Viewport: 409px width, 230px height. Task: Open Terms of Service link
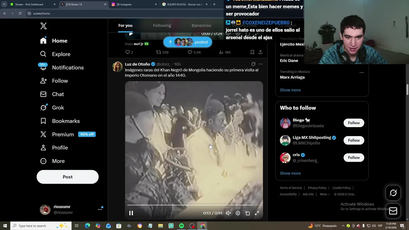[x=291, y=188]
